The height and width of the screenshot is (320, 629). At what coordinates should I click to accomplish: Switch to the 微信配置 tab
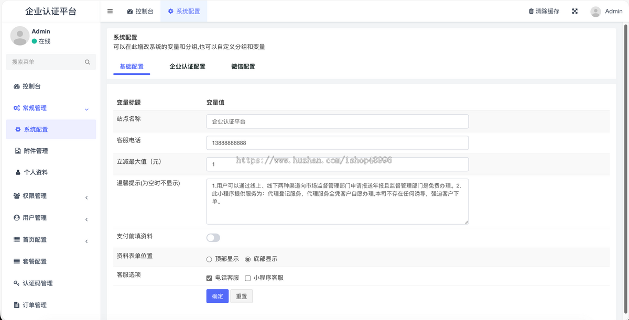click(x=243, y=67)
